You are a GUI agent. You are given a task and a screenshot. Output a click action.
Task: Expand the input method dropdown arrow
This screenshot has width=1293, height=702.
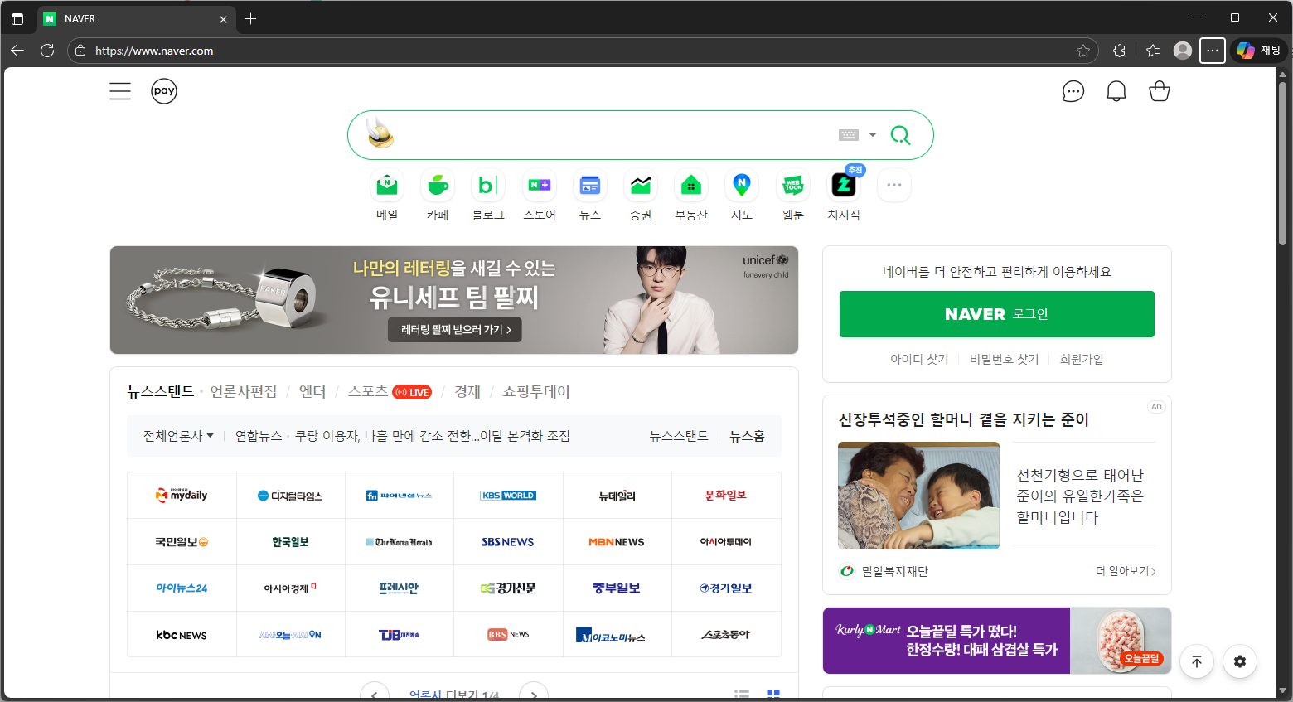[x=872, y=134]
